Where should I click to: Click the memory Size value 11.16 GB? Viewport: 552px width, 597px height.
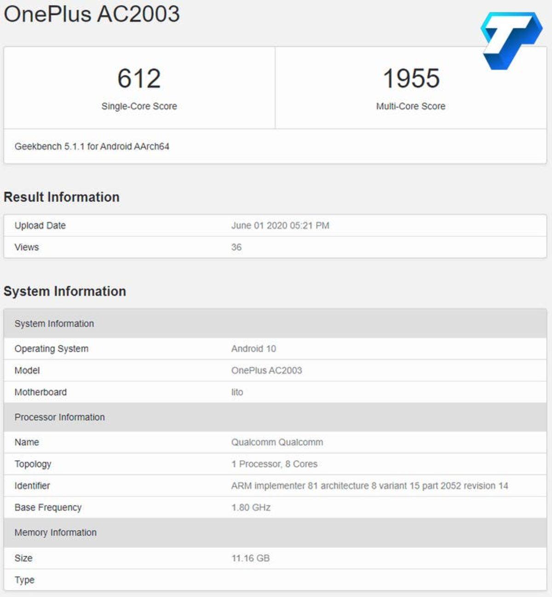(251, 558)
